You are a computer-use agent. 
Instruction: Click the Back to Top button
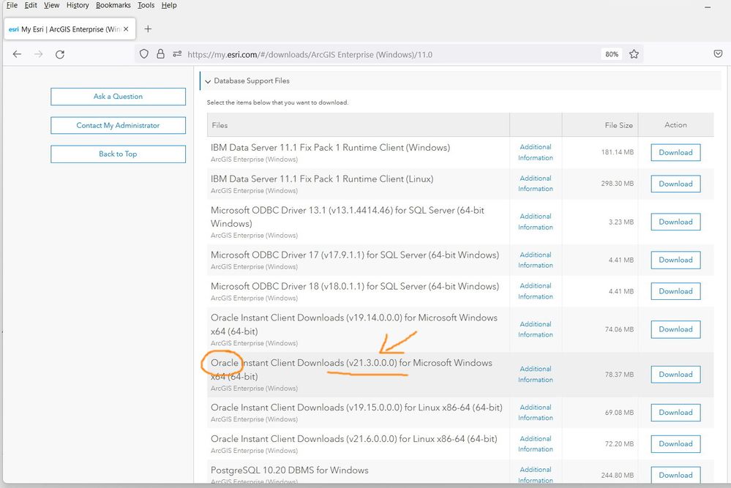coord(118,154)
